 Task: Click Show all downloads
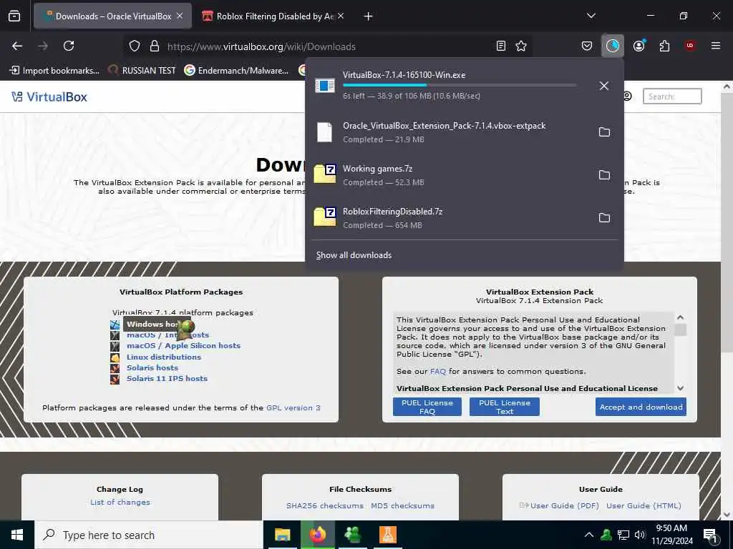(x=354, y=255)
